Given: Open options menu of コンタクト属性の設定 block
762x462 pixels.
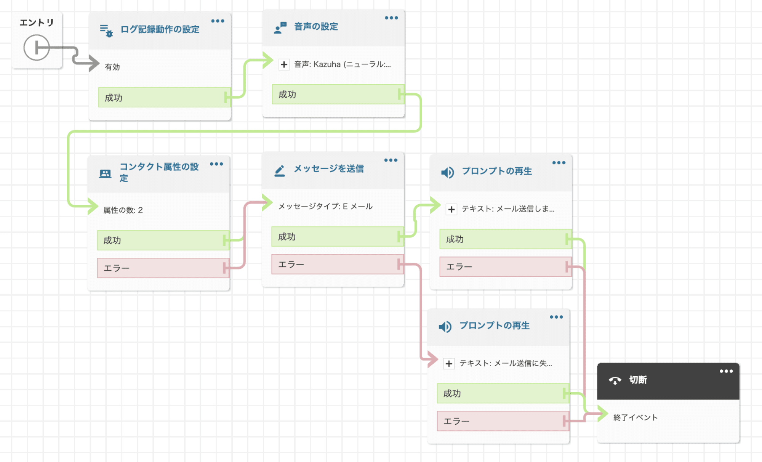Looking at the screenshot, I should [216, 164].
